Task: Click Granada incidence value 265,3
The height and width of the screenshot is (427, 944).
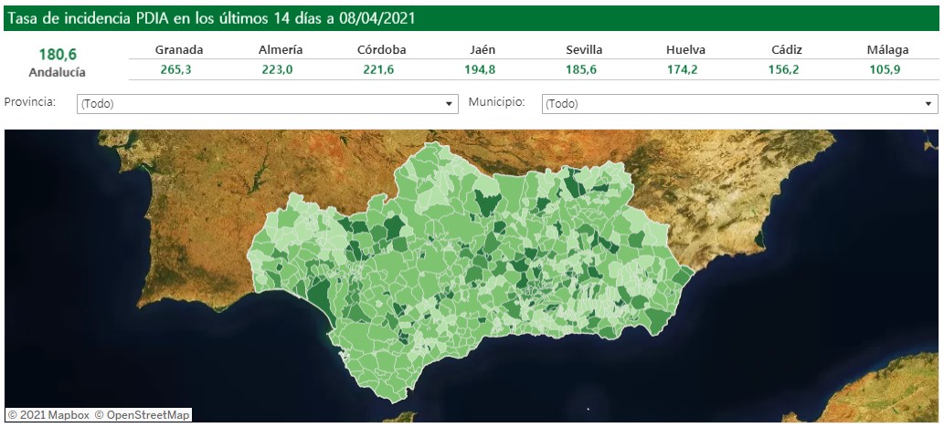Action: pyautogui.click(x=175, y=69)
